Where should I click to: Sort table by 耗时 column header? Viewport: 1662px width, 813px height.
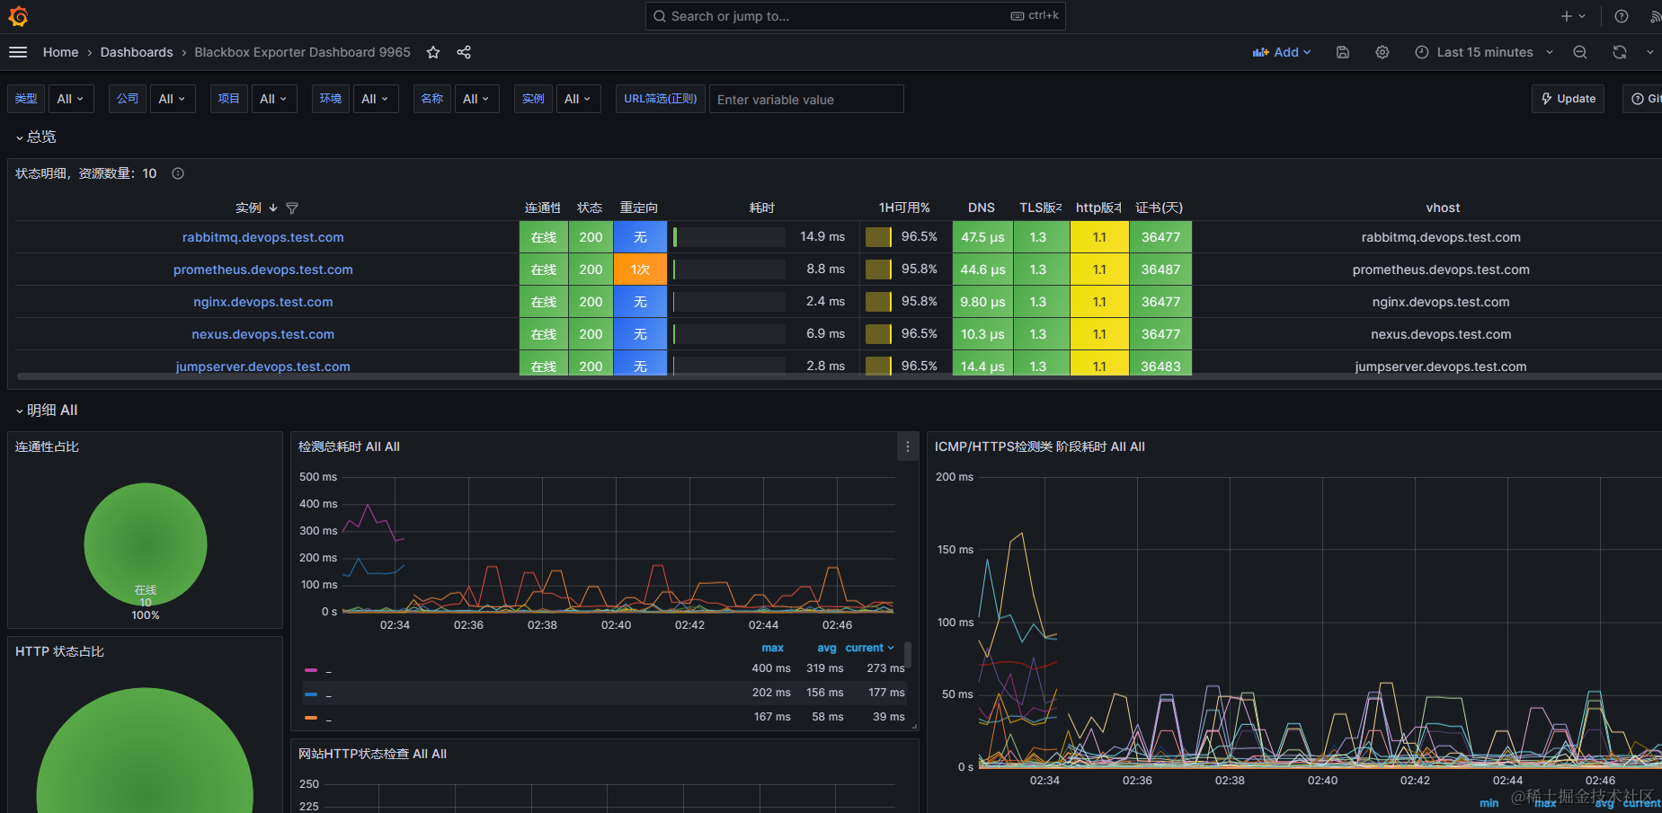762,208
